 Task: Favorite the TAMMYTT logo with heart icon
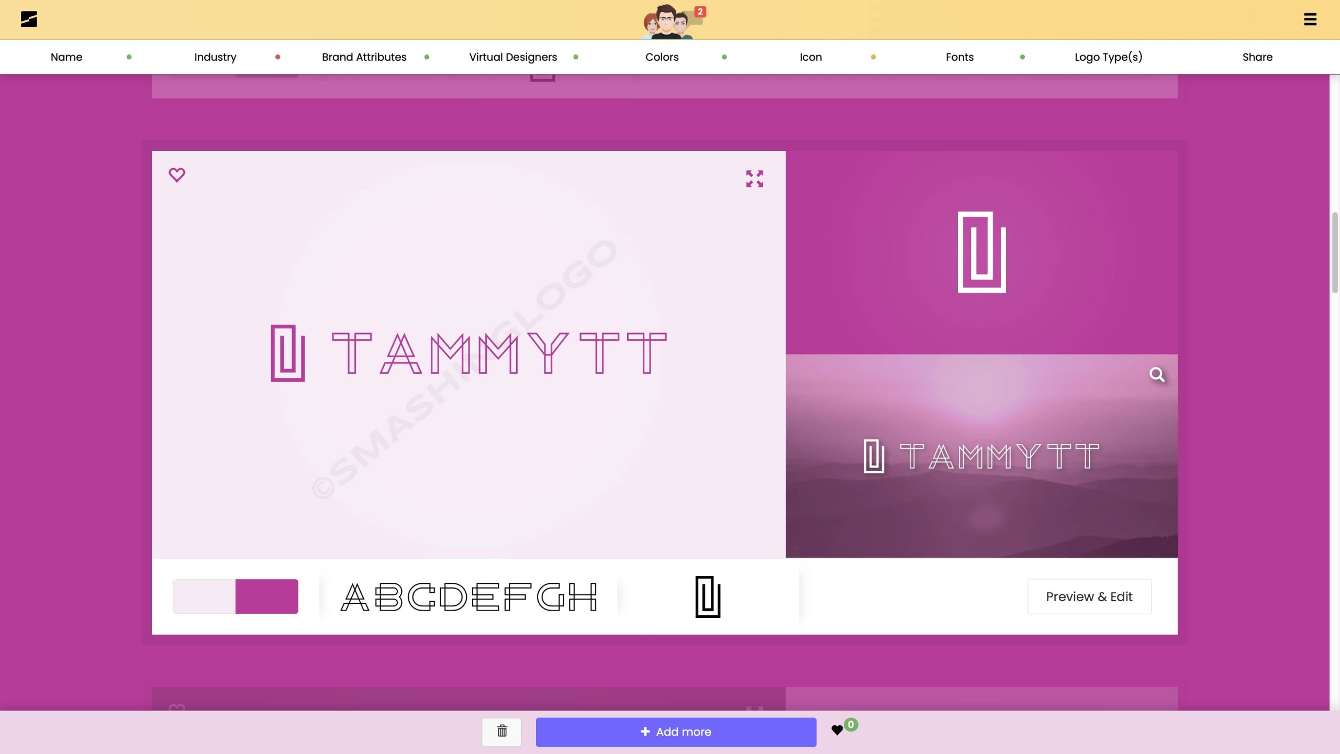click(177, 175)
